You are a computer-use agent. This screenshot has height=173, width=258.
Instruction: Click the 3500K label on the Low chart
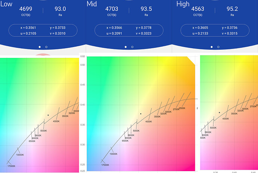[x=65, y=116]
